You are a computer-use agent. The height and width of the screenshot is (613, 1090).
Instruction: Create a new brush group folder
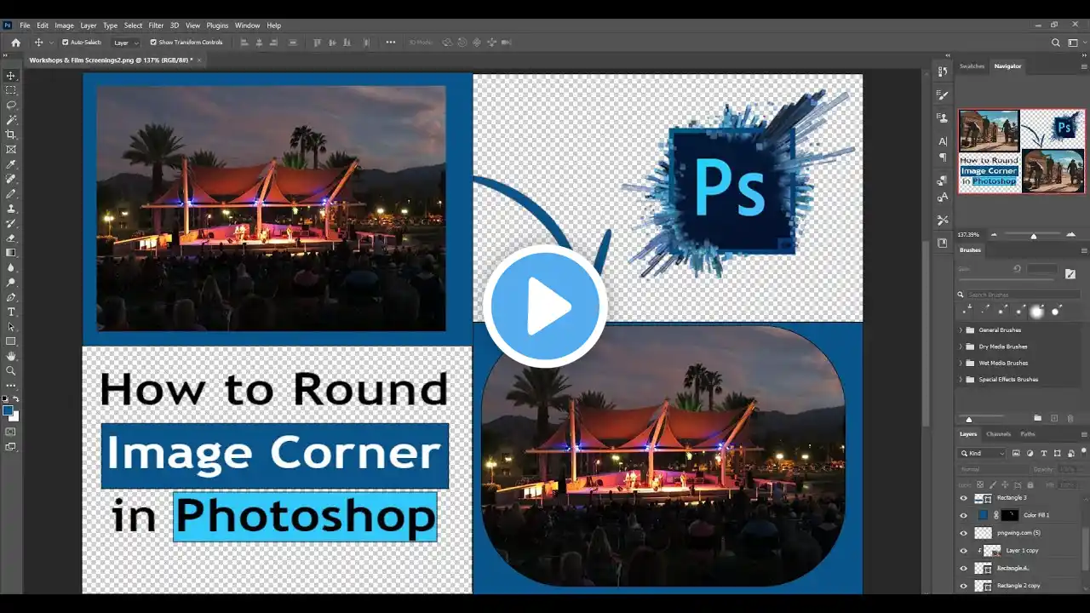(x=1037, y=418)
